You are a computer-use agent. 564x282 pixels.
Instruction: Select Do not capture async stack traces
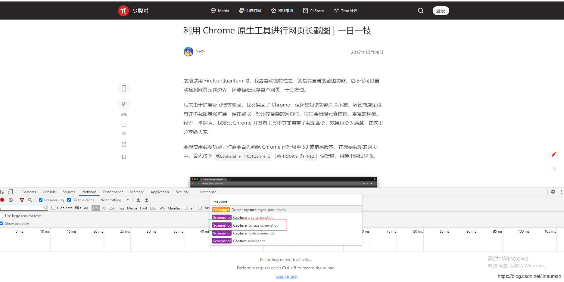(286, 210)
